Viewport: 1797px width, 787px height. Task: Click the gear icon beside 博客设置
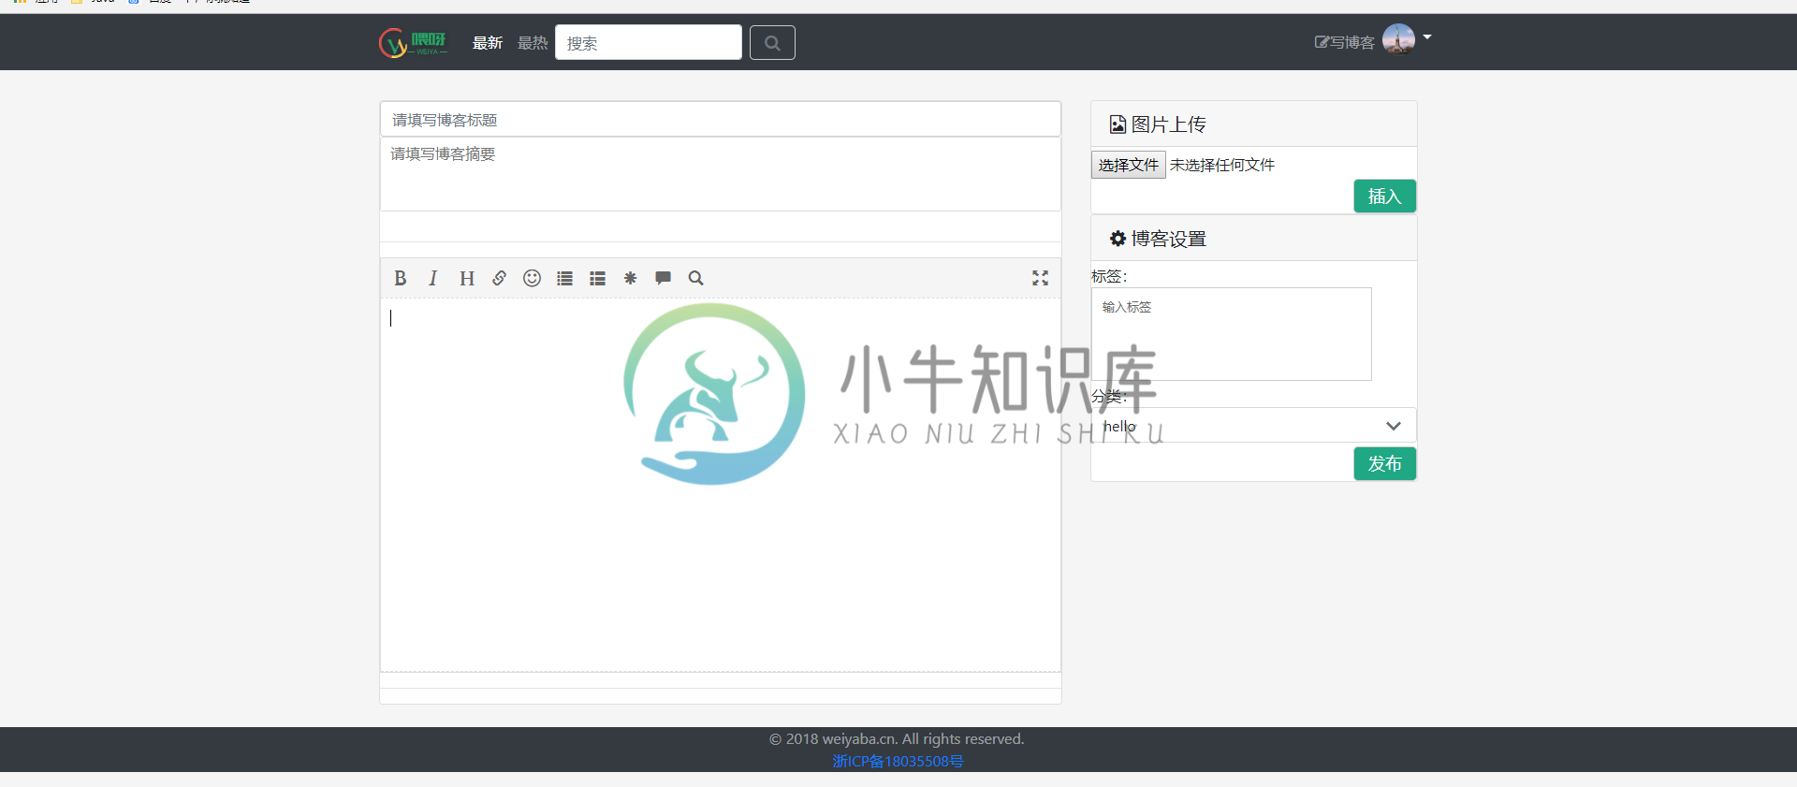1118,239
